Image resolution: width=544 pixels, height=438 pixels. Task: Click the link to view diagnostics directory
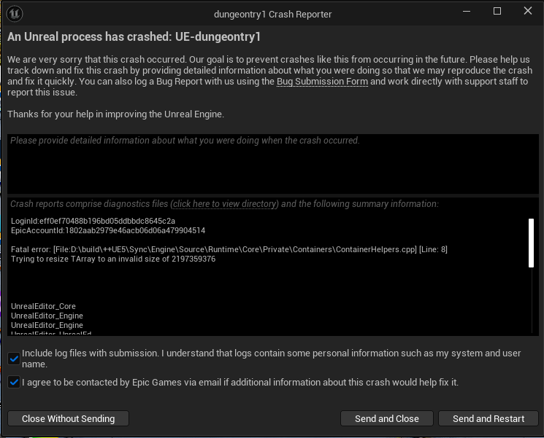pos(224,204)
